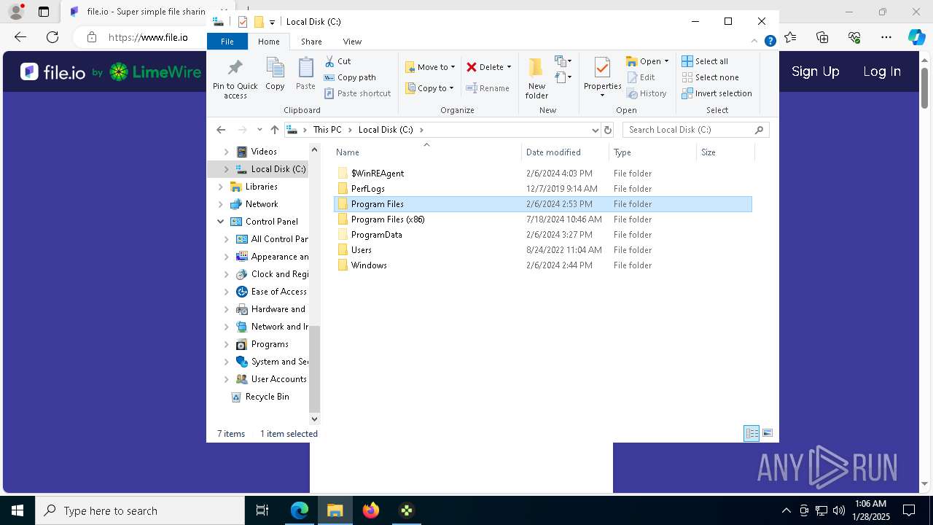Collapse the Control Panel tree node

(221, 222)
